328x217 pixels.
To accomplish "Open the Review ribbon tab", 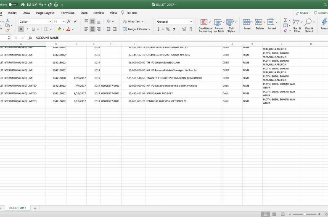I will [99, 13].
